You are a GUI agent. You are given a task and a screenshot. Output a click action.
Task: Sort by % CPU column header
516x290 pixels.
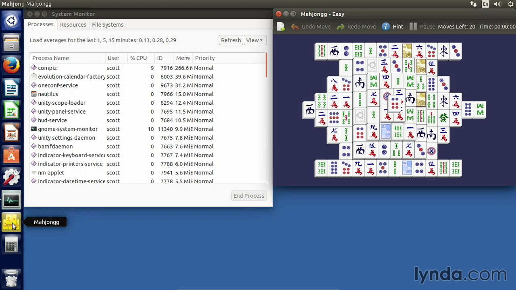point(141,58)
